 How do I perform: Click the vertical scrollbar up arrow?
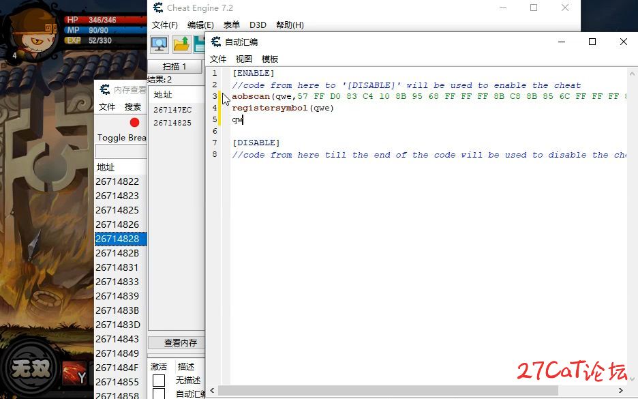tap(632, 74)
